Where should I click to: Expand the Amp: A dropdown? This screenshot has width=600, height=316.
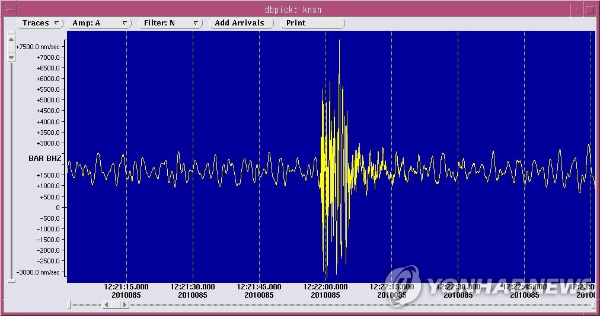click(100, 23)
